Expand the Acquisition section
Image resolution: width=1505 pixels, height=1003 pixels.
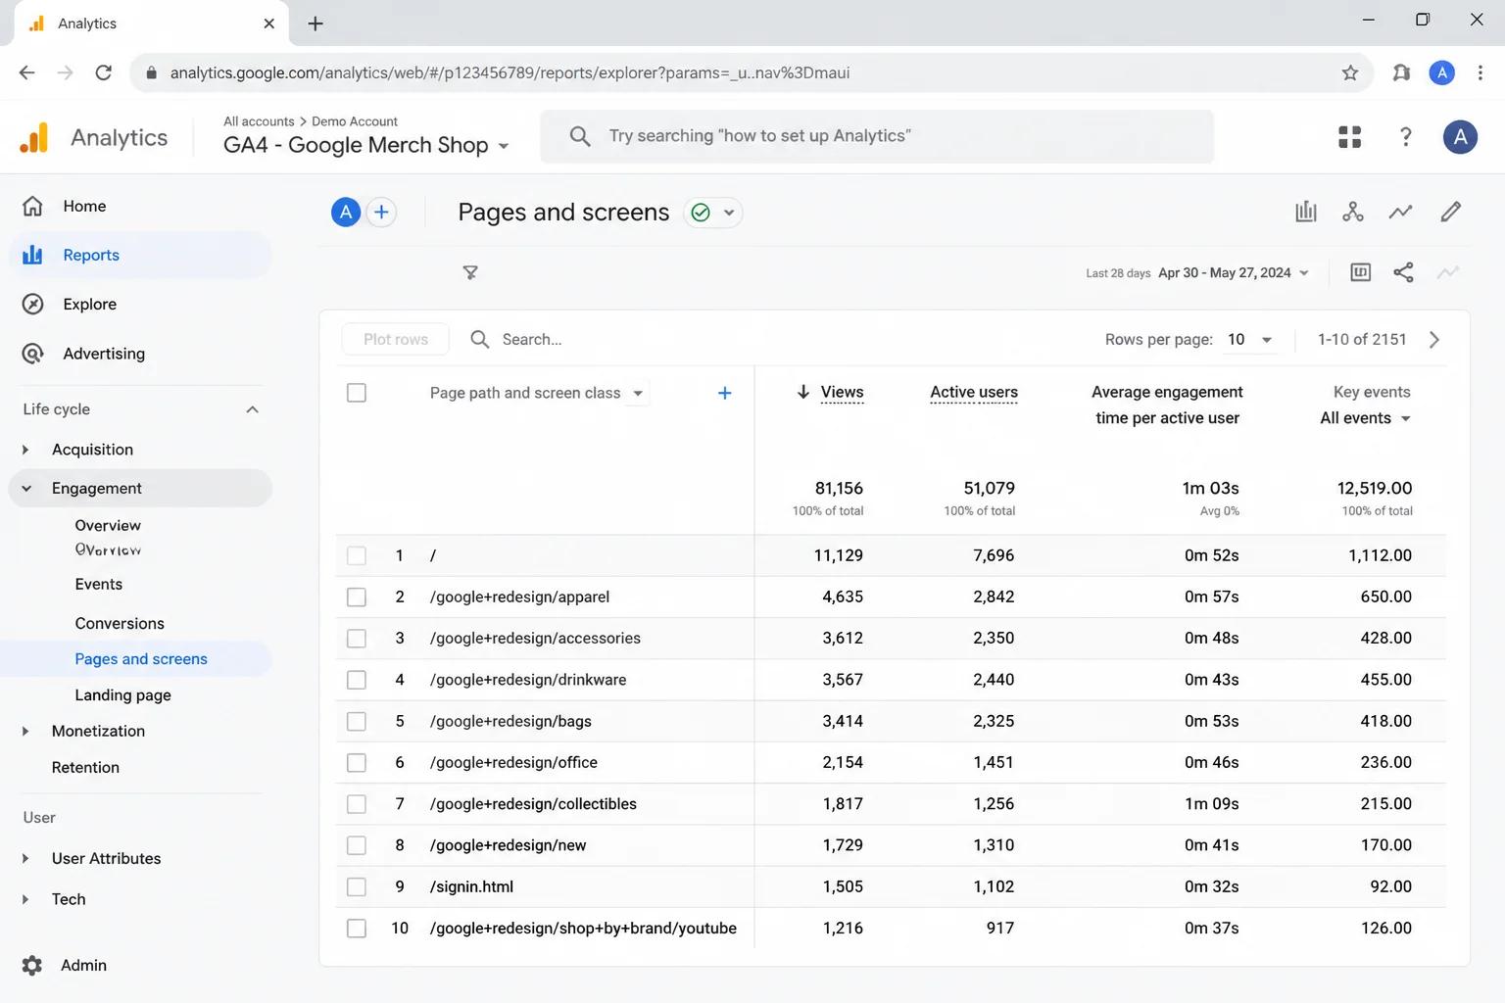pos(25,450)
